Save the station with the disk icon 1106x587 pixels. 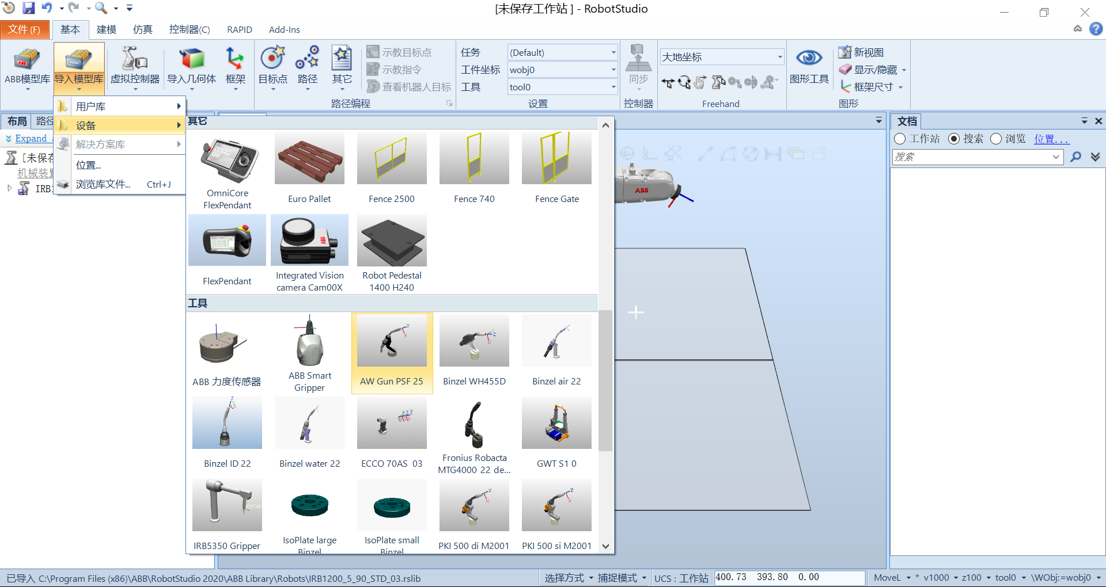click(x=28, y=8)
